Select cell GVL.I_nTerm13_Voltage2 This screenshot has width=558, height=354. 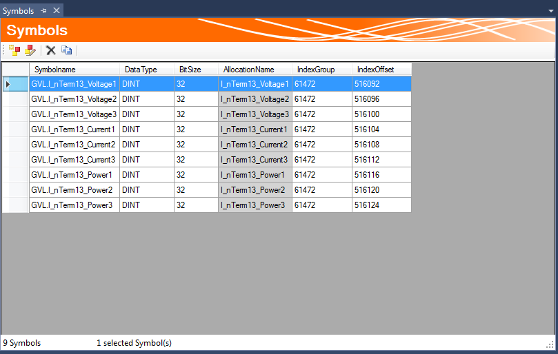(x=74, y=99)
